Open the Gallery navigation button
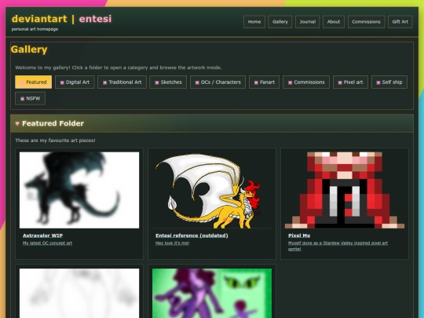This screenshot has width=424, height=318. pos(280,22)
